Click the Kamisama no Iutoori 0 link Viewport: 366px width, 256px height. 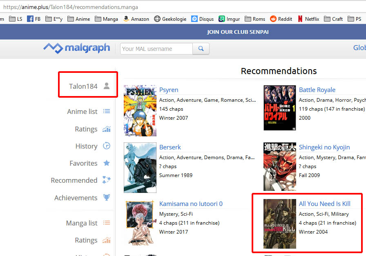(x=191, y=204)
